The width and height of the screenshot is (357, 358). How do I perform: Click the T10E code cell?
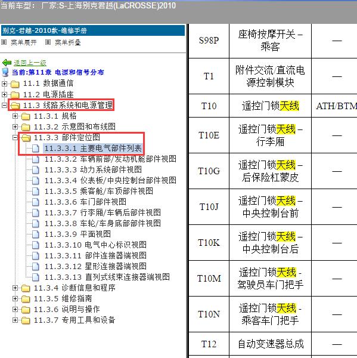pos(209,135)
